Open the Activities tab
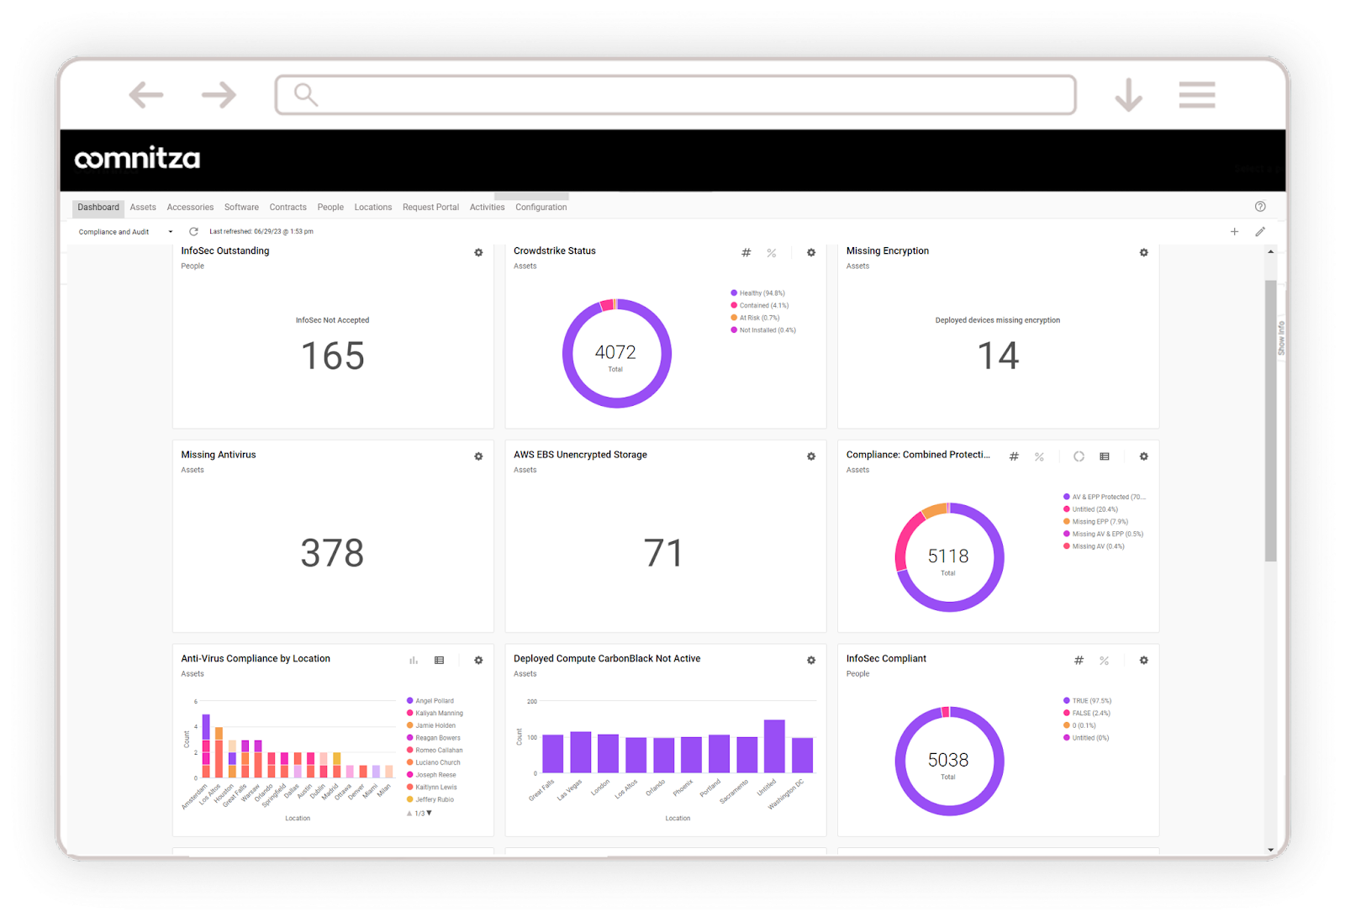The height and width of the screenshot is (917, 1345). [487, 208]
